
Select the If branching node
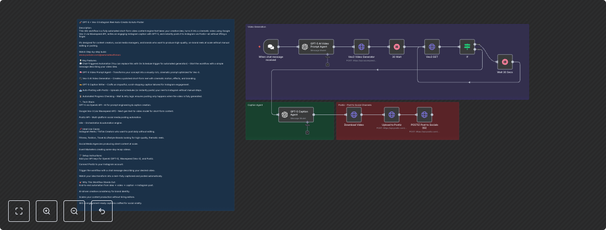click(467, 47)
